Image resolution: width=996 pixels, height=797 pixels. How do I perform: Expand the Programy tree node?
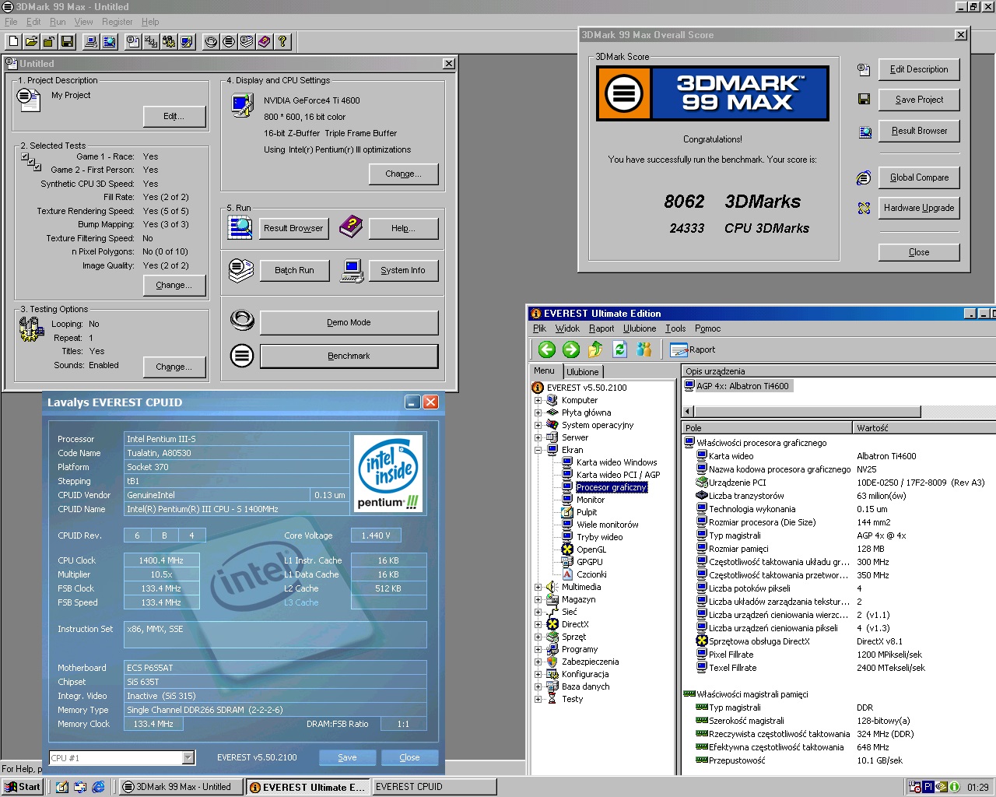[538, 650]
